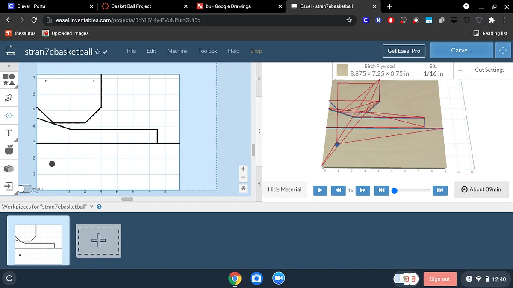513x288 pixels.
Task: Click Get Easel Pro button
Action: point(404,51)
